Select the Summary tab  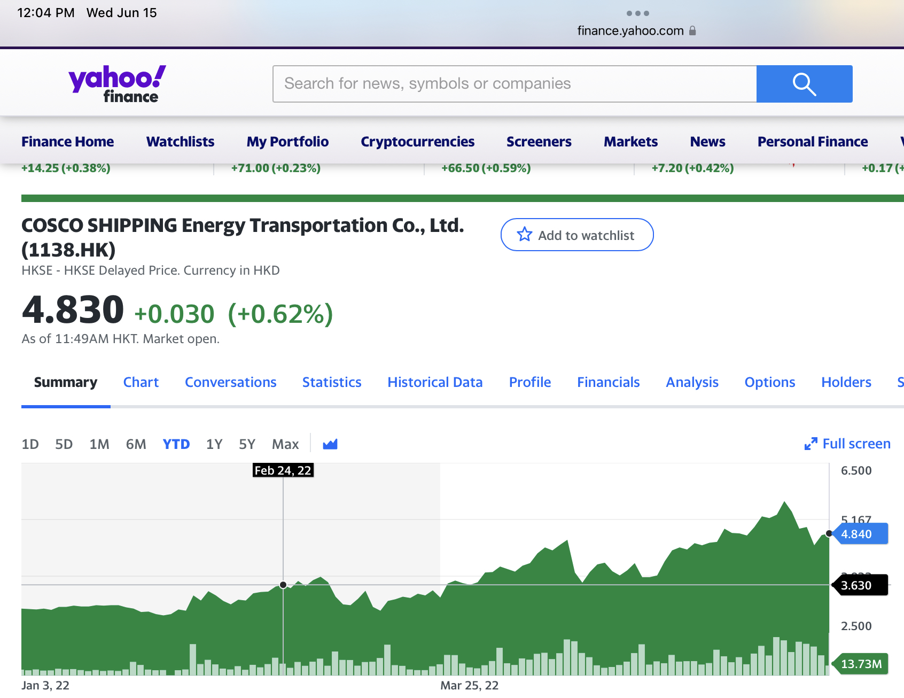tap(66, 382)
